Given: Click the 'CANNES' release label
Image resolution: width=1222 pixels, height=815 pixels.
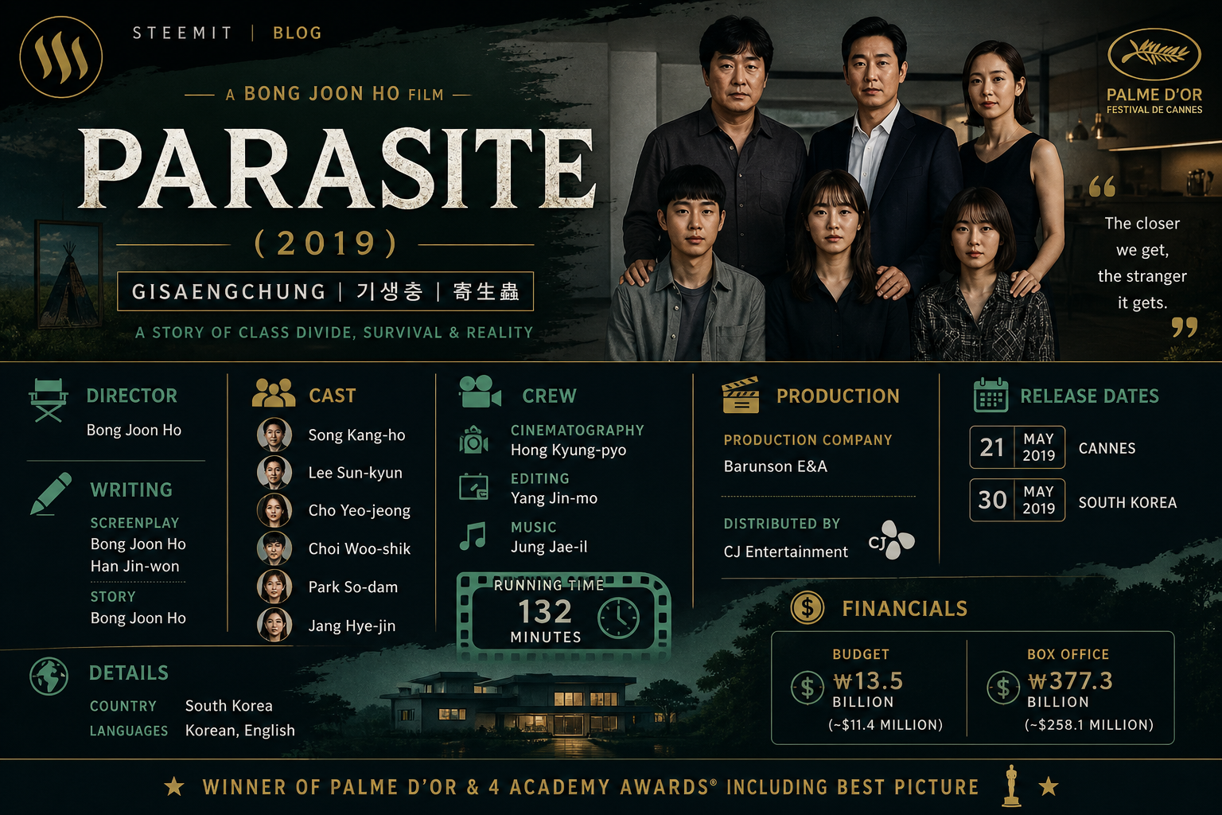Looking at the screenshot, I should 1107,448.
